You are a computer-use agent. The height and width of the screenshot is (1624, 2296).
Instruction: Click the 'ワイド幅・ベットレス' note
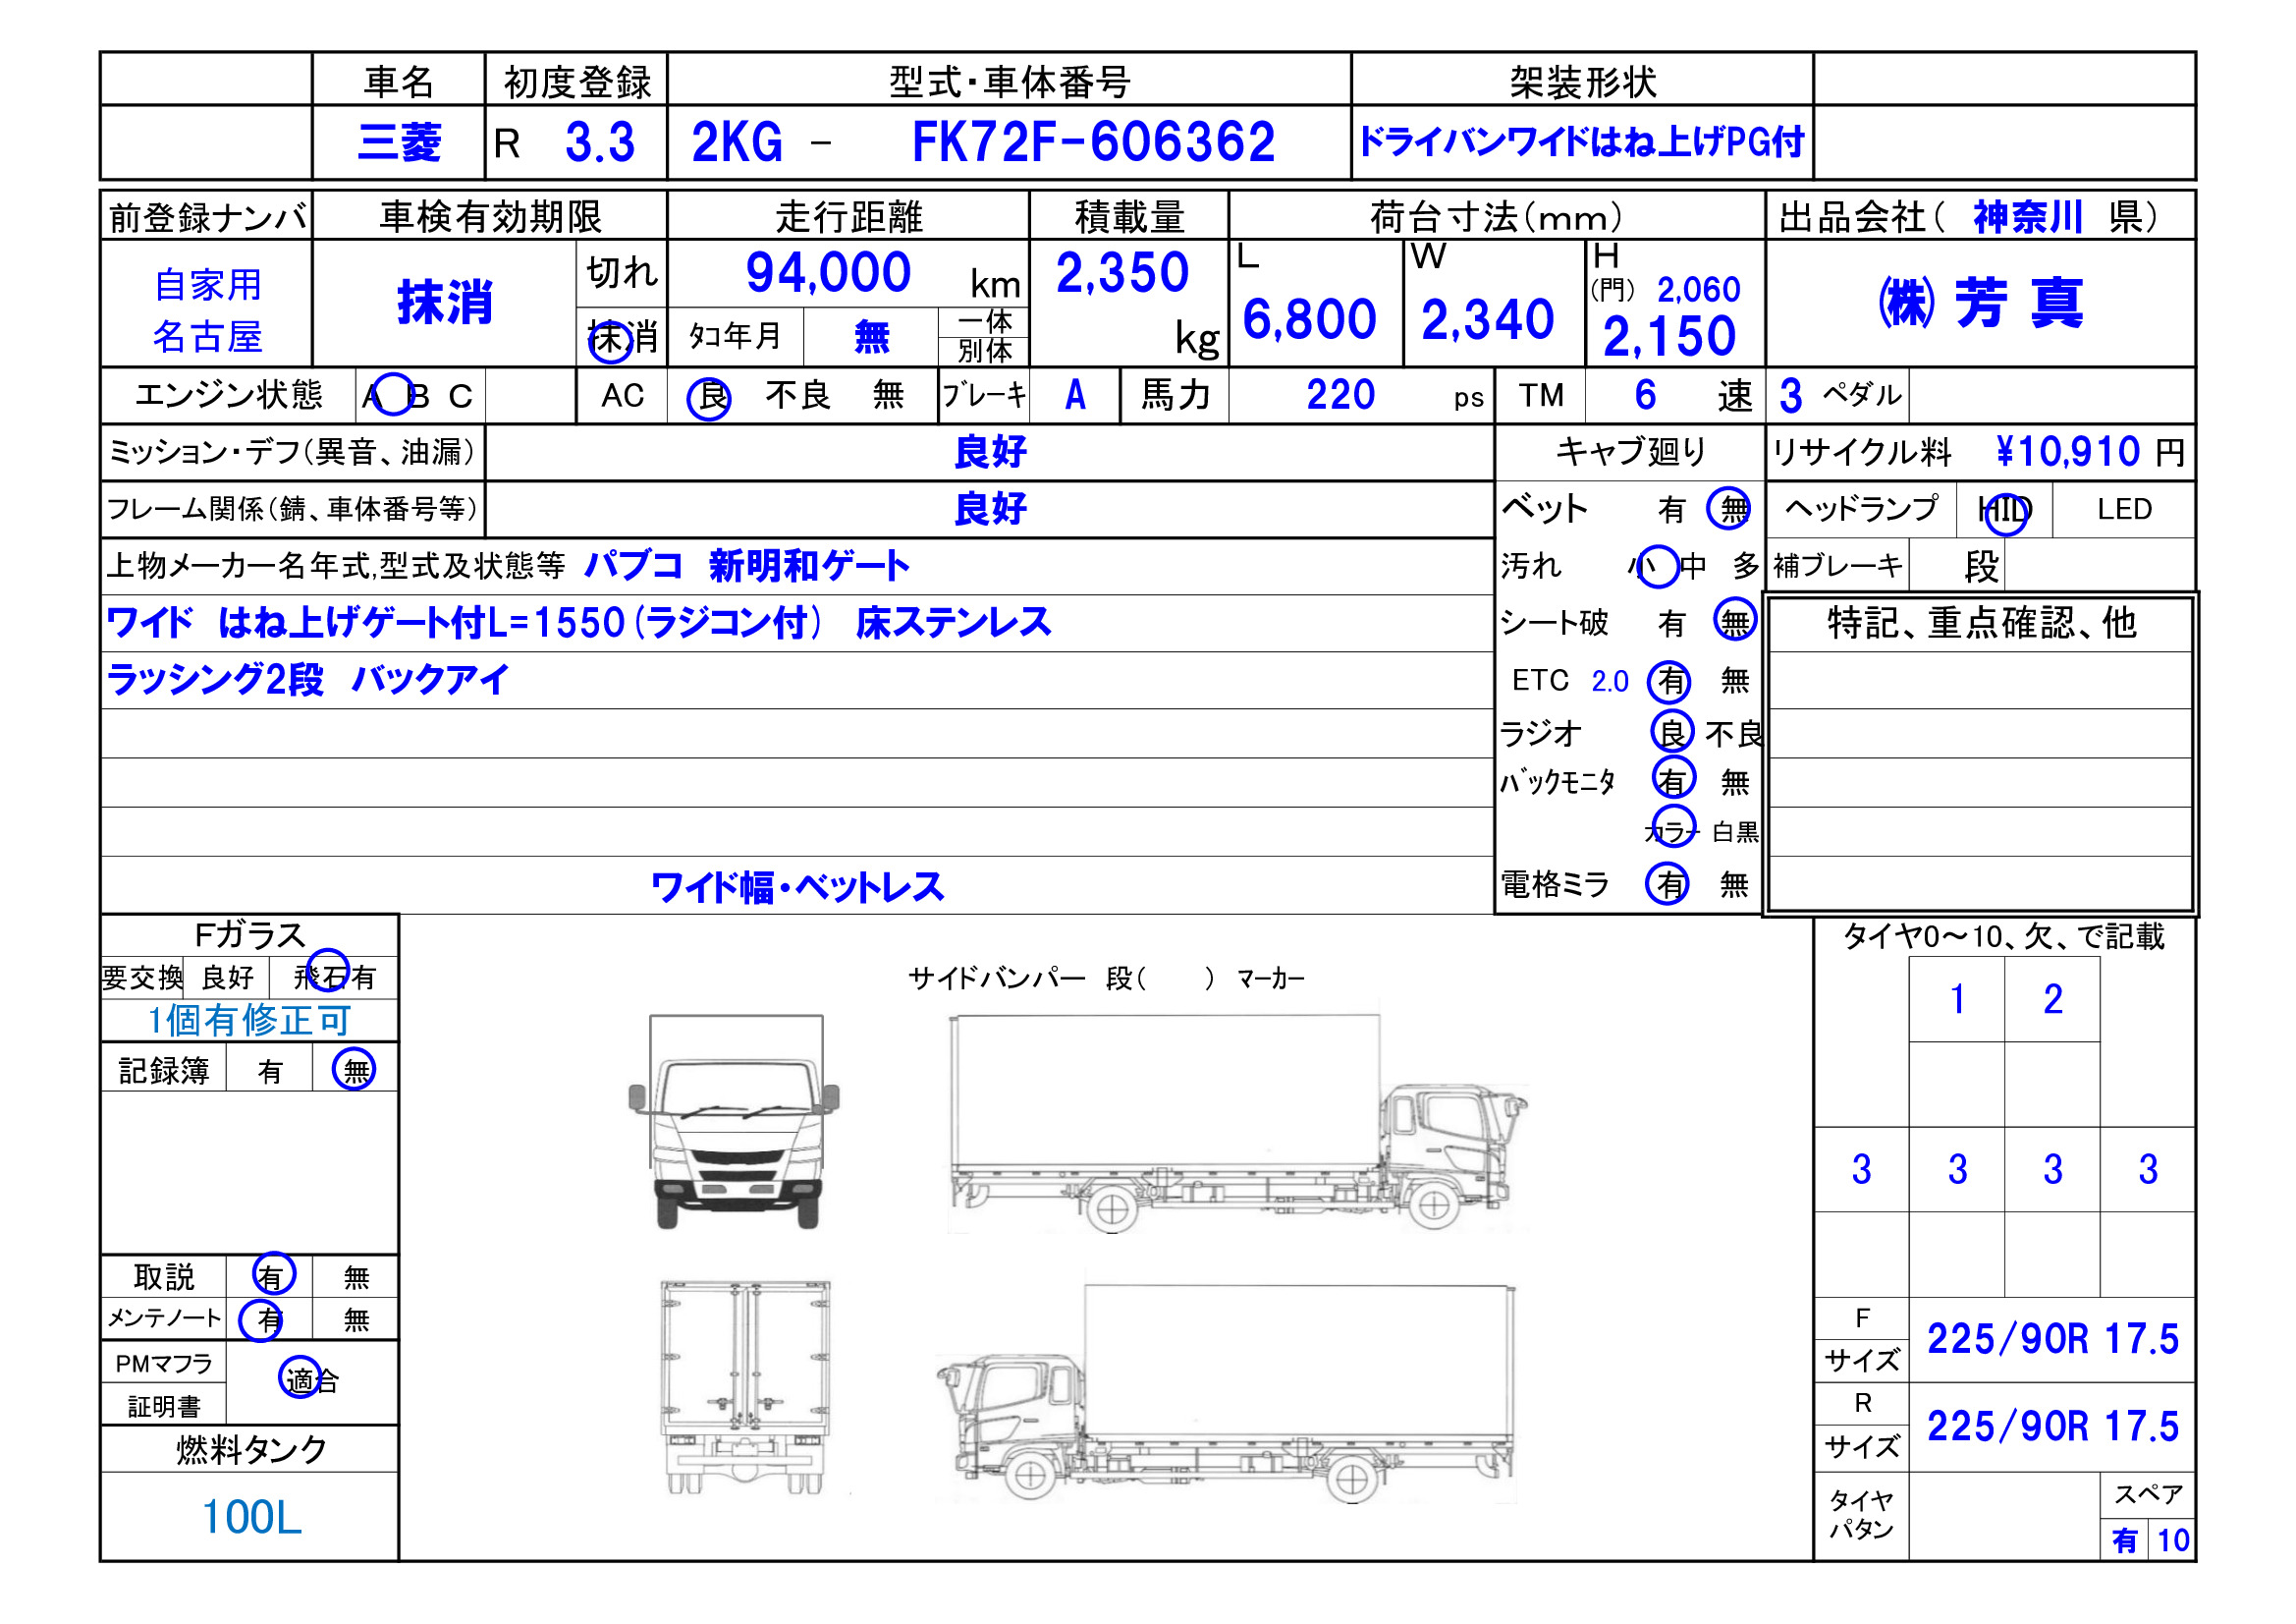tap(797, 887)
